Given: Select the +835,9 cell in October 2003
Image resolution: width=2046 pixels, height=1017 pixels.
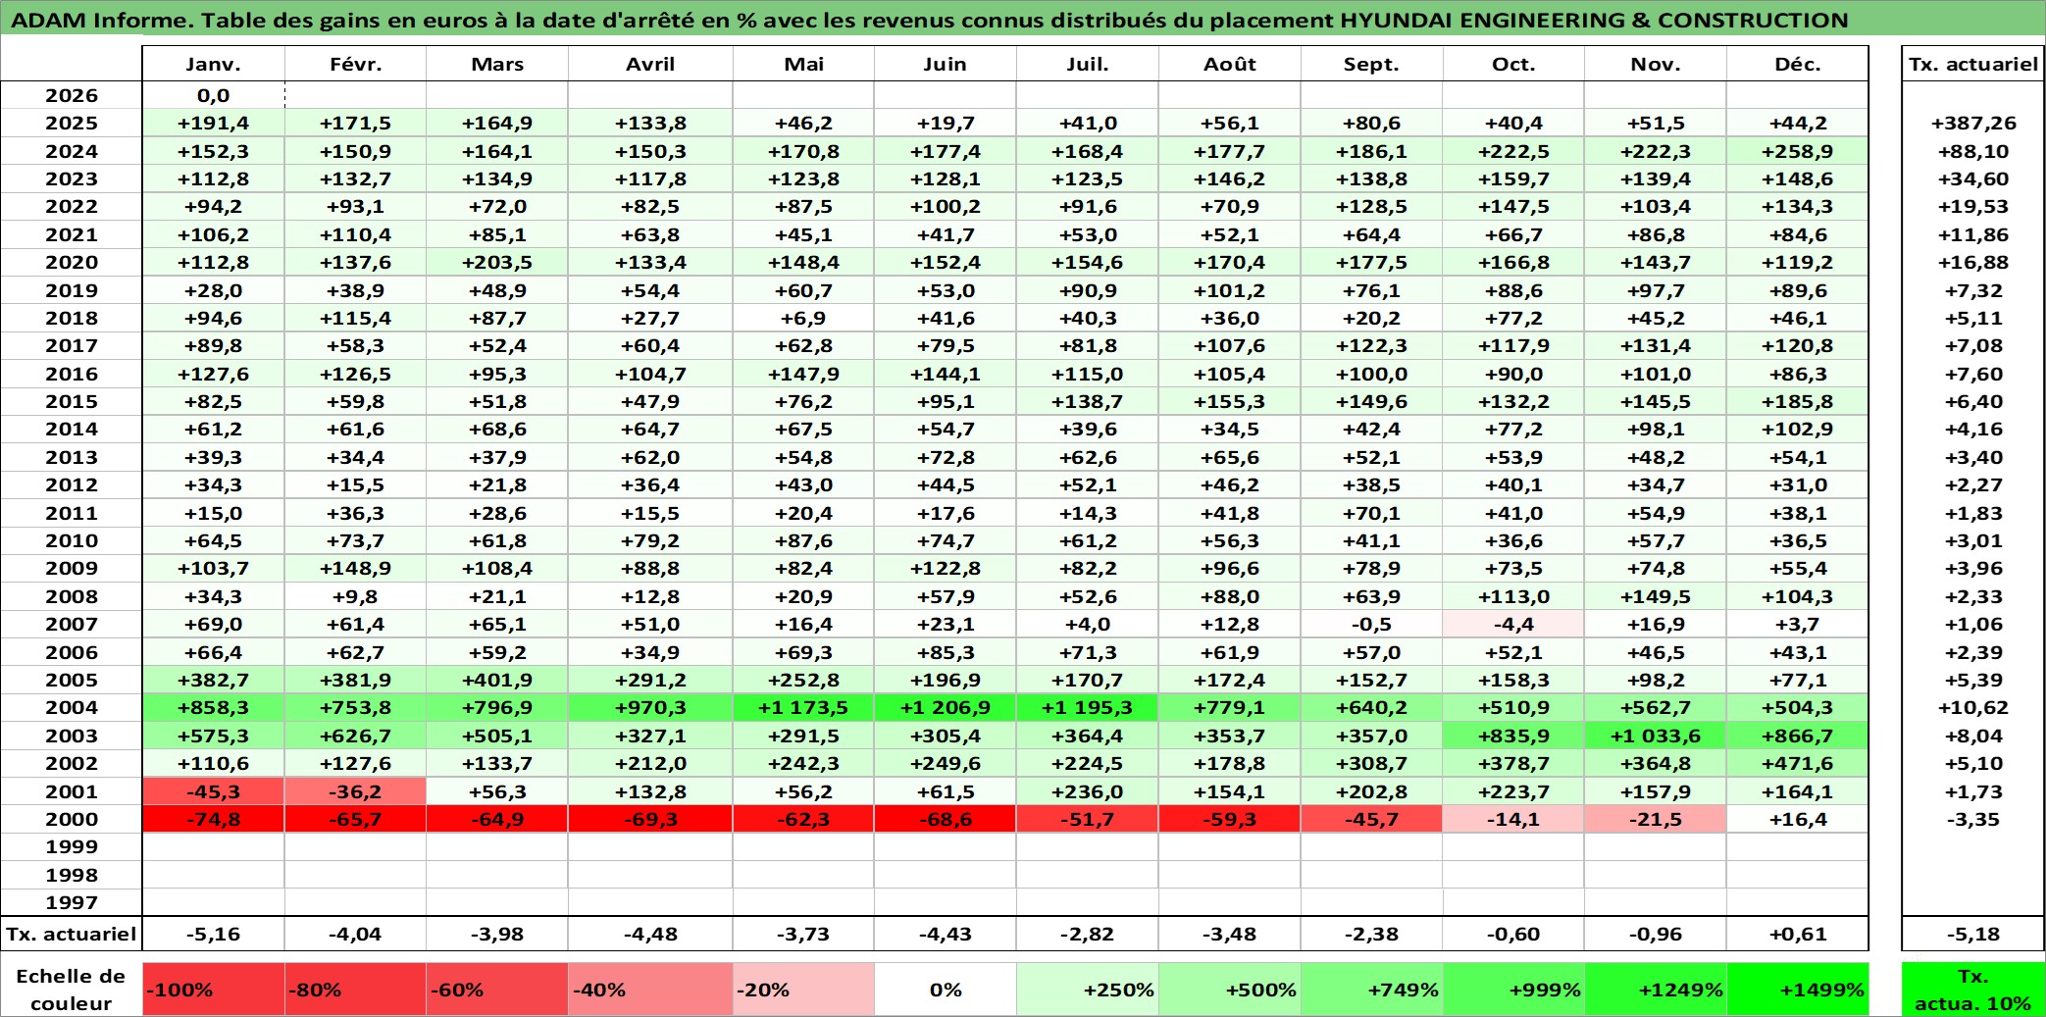Looking at the screenshot, I should coord(1513,736).
